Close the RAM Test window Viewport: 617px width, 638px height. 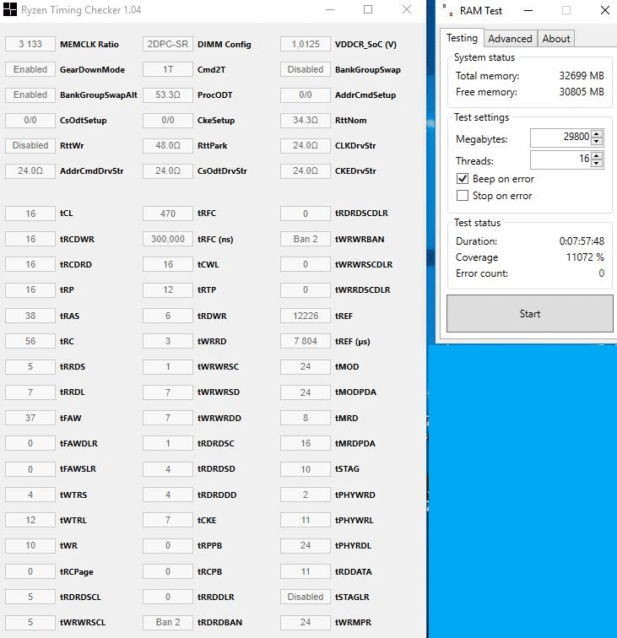[x=605, y=10]
